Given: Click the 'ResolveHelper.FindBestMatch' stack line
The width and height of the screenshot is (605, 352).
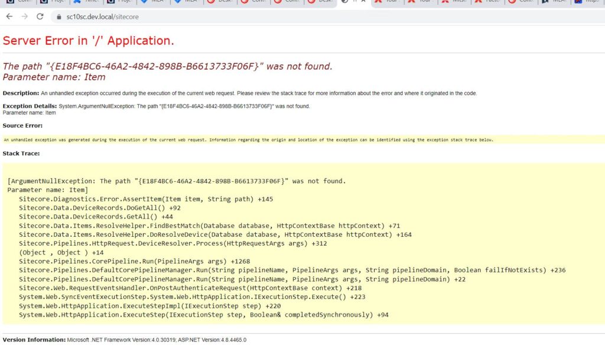Looking at the screenshot, I should pyautogui.click(x=210, y=226).
